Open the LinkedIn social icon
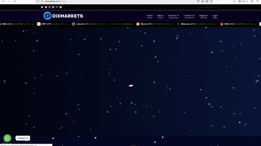261x146 pixels. pos(53,7)
